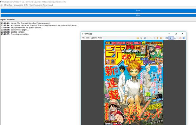196x125 pixels.
Task: Open Modifica menu in Manga Downloader
Action: [x=8, y=5]
